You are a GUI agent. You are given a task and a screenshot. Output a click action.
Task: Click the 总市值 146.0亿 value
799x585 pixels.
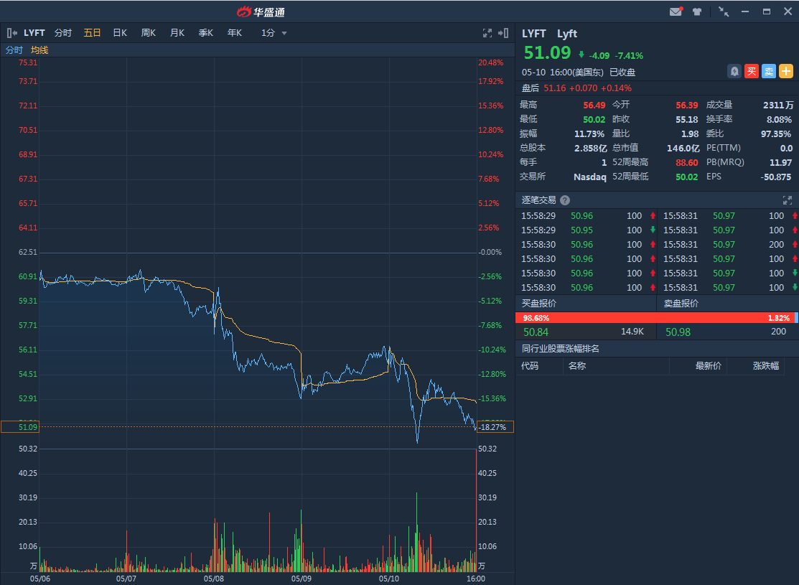coord(683,149)
